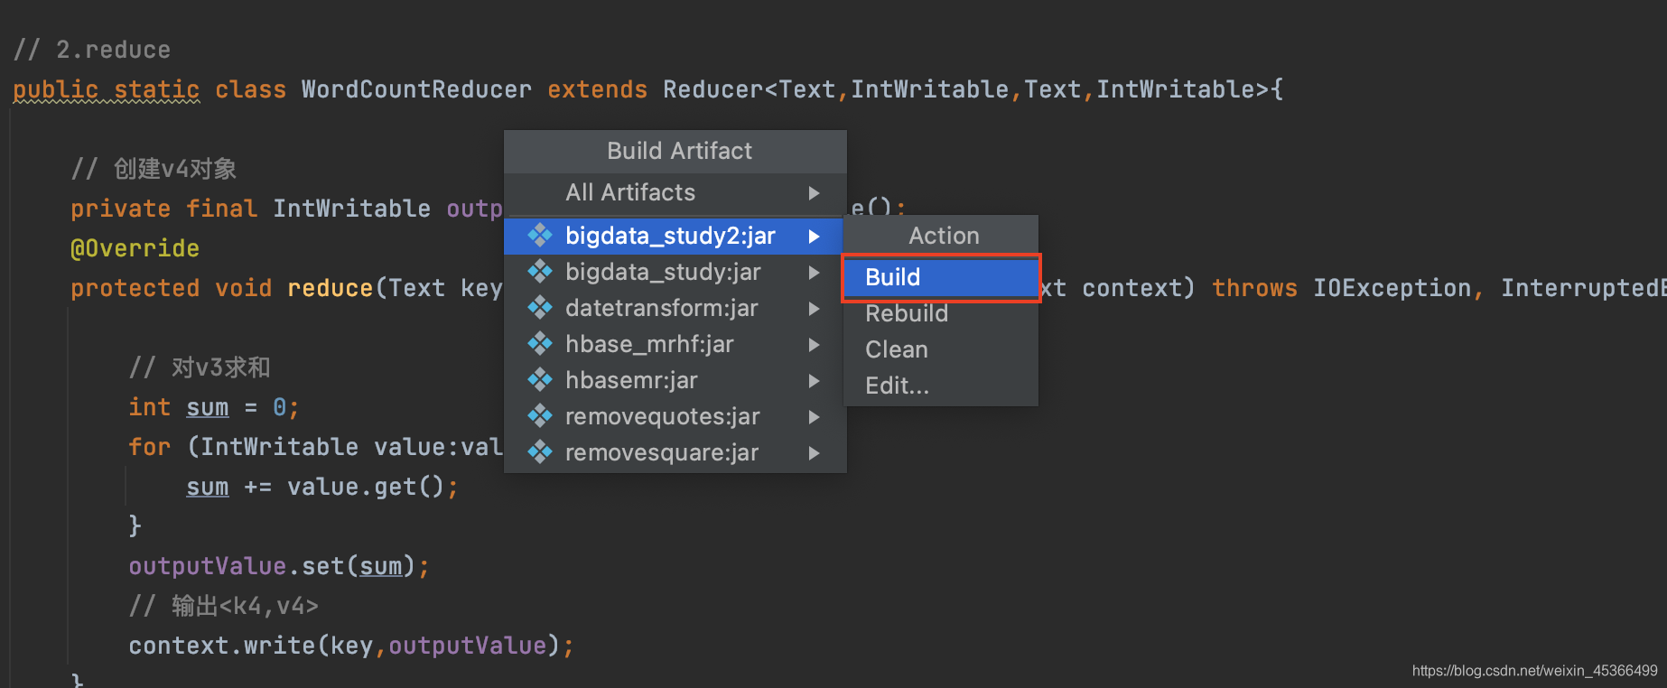Choose Rebuild in the Action menu
The height and width of the screenshot is (688, 1667).
(x=940, y=313)
